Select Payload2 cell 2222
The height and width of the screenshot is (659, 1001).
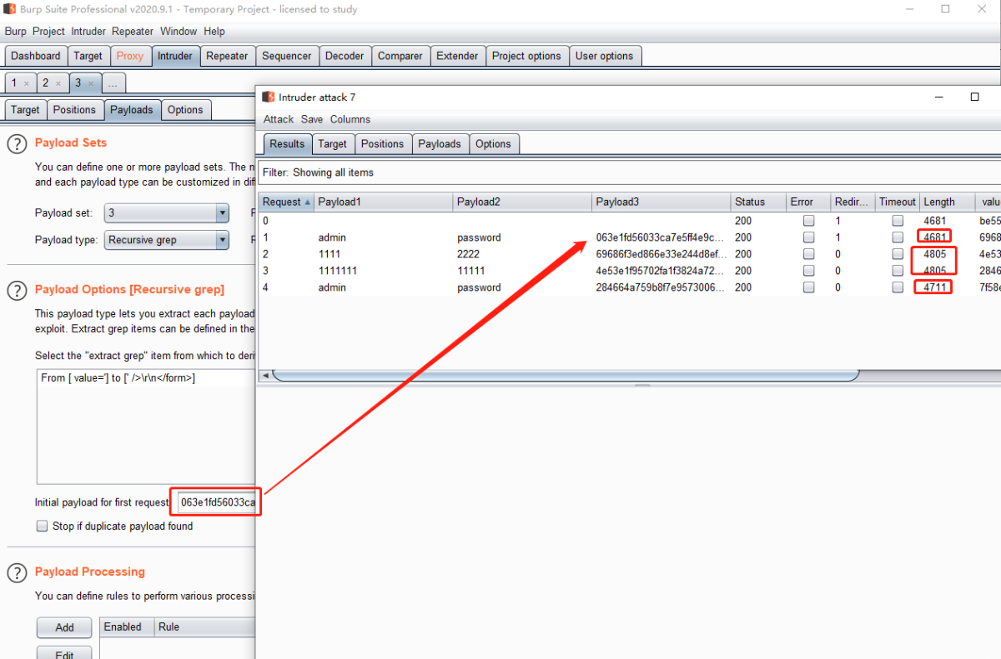tap(522, 254)
